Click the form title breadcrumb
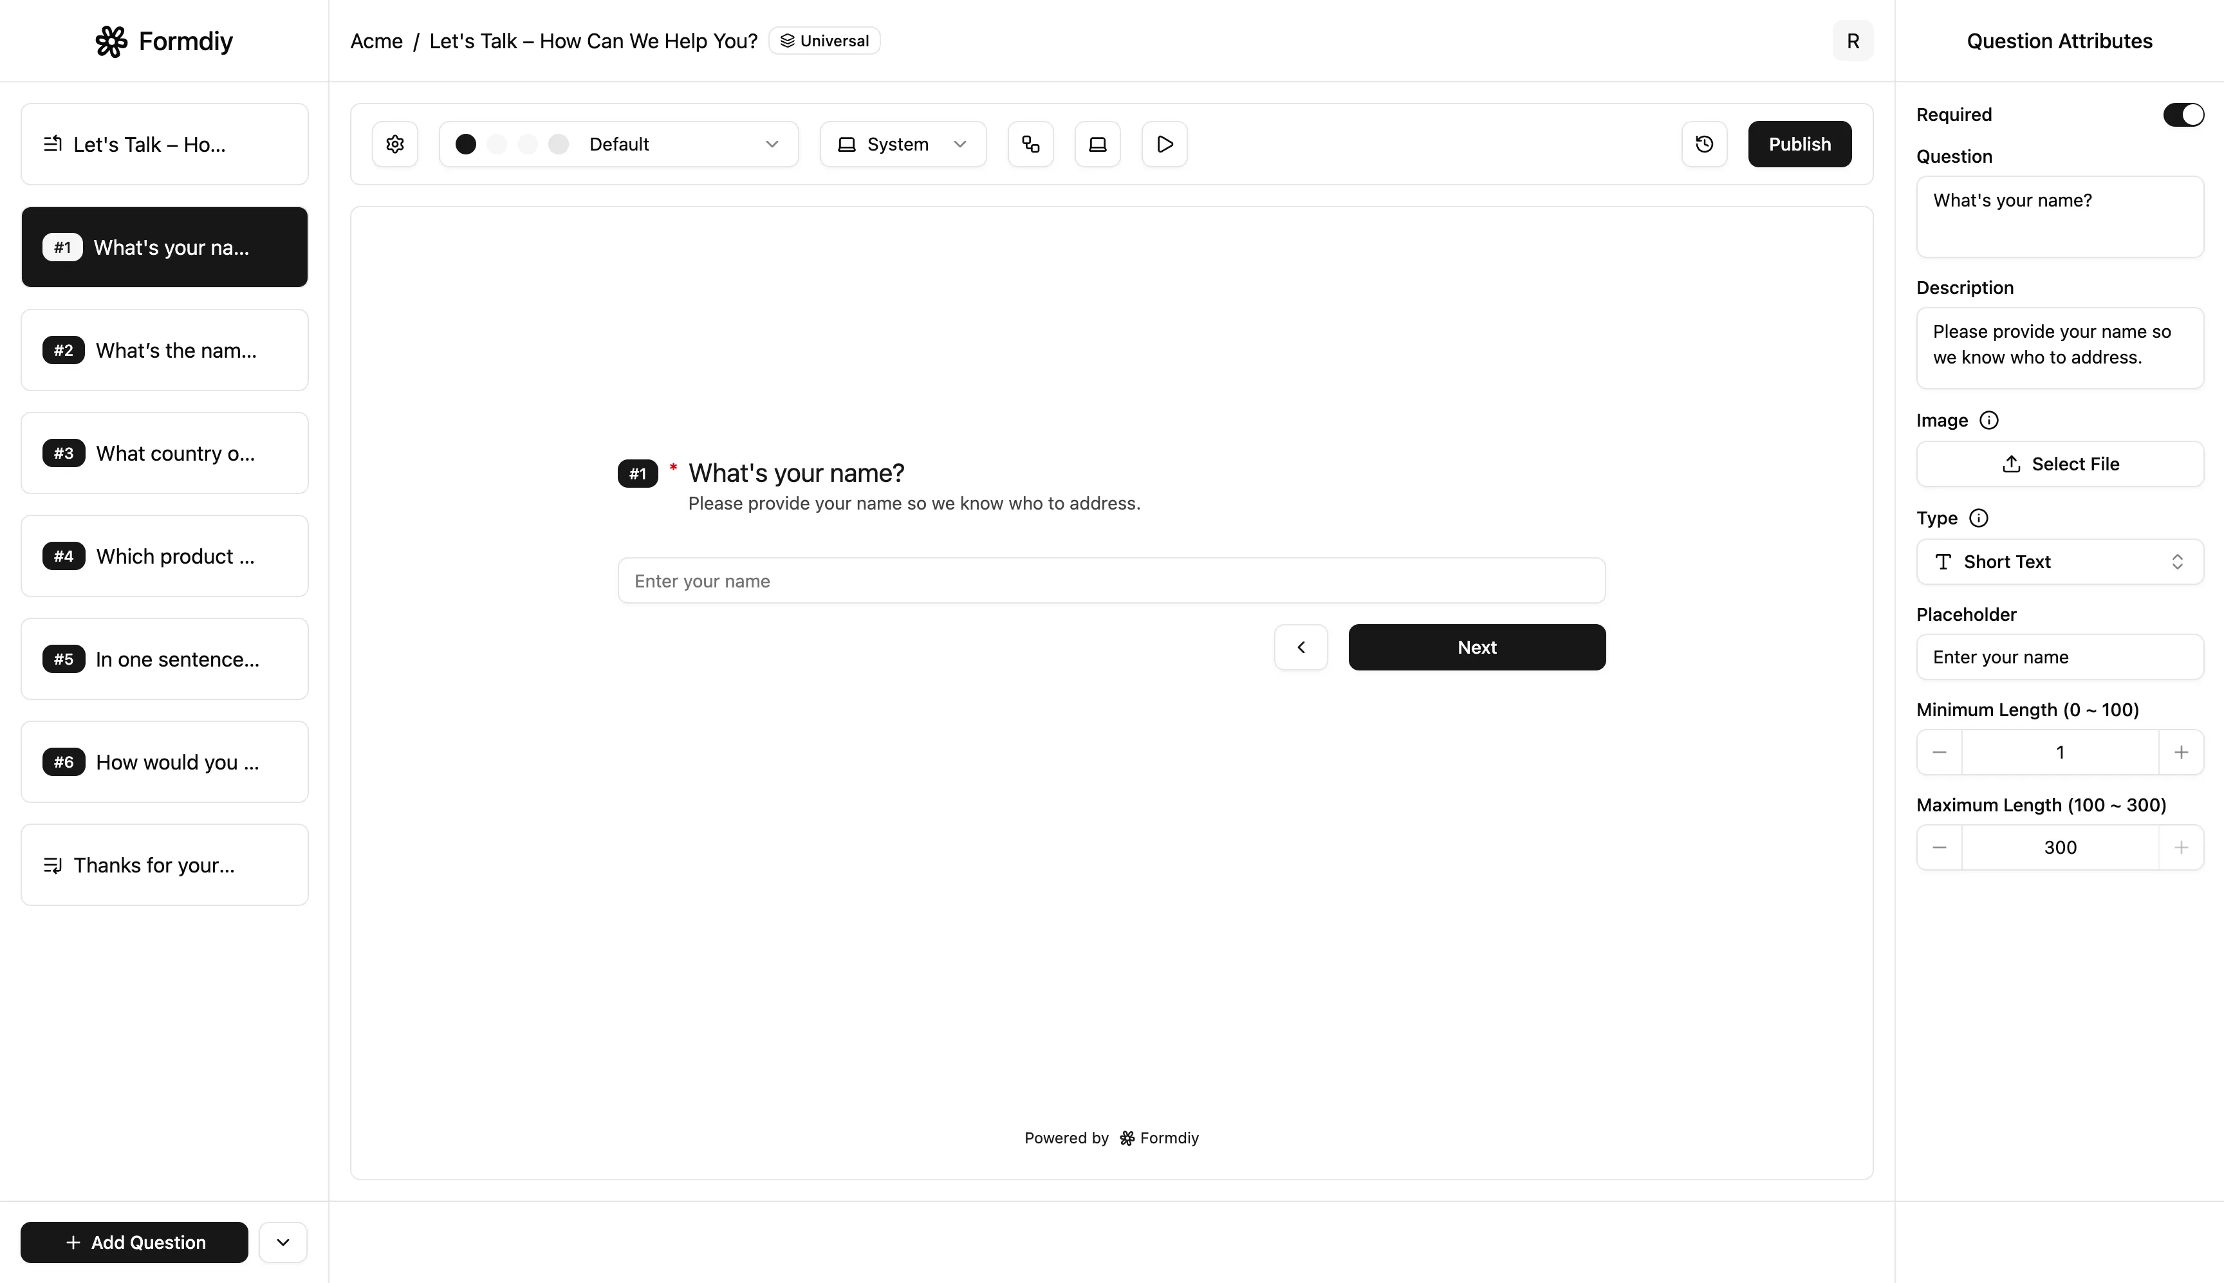Viewport: 2224px width, 1283px height. pos(593,41)
